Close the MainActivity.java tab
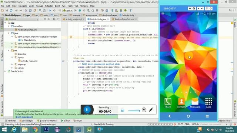The image size is (237, 133). 108,19
